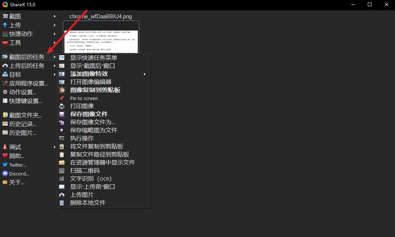Click the 在资源管理器中显示文件 folder icon

[62, 163]
